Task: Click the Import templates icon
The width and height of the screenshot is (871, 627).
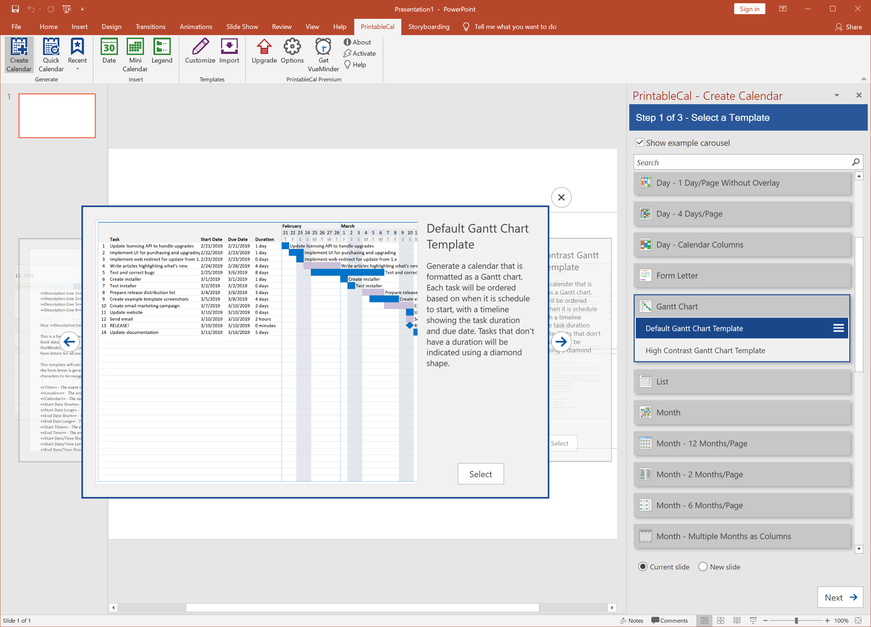Action: (x=229, y=51)
